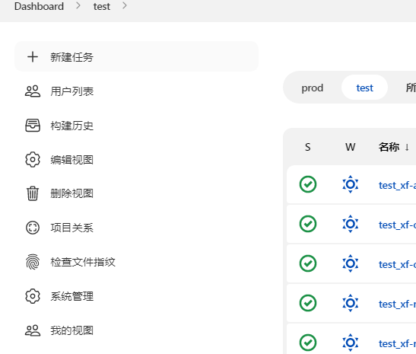Click first row green success status icon
The height and width of the screenshot is (354, 416).
308,184
